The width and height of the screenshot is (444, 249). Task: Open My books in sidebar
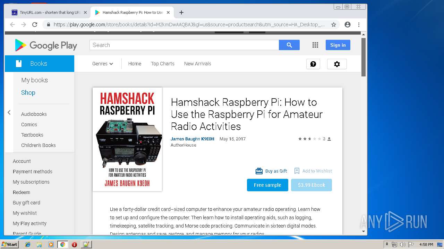pyautogui.click(x=34, y=80)
